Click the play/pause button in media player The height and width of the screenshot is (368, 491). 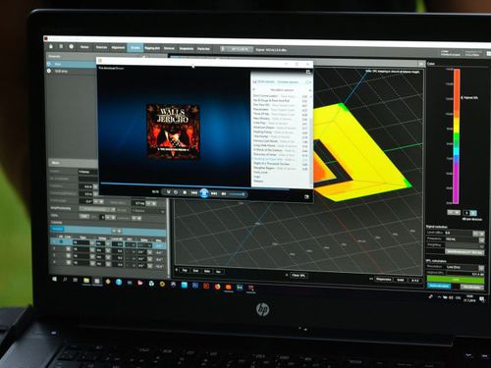click(x=204, y=193)
